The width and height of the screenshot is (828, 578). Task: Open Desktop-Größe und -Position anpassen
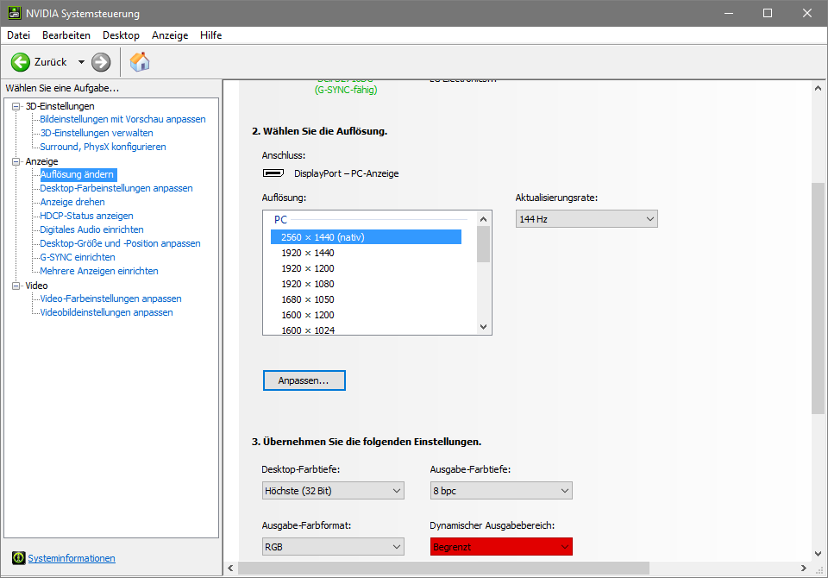pos(121,243)
